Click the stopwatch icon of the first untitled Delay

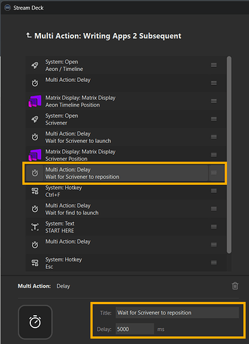pos(35,83)
